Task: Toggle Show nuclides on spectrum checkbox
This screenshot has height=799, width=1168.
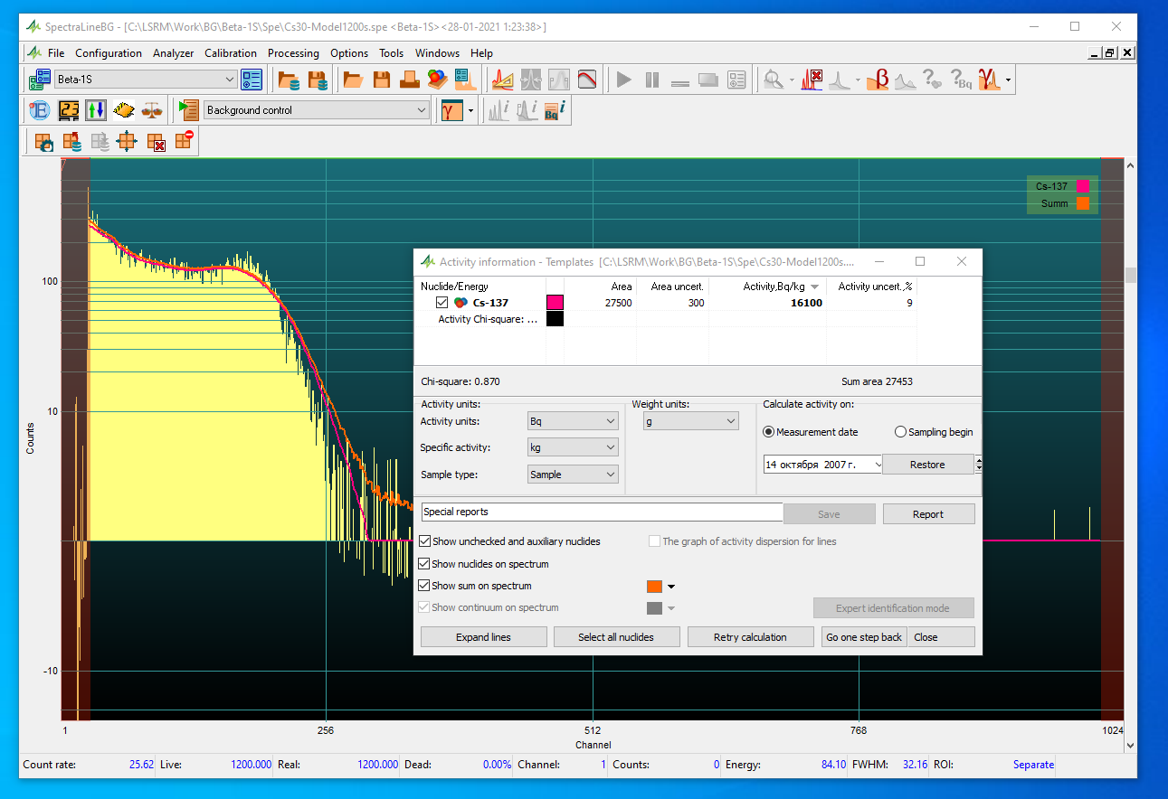Action: (425, 564)
